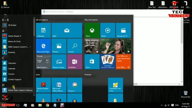Screen dimensions: 192x108
Task: Open the network icon in system tray
Action: point(165,105)
